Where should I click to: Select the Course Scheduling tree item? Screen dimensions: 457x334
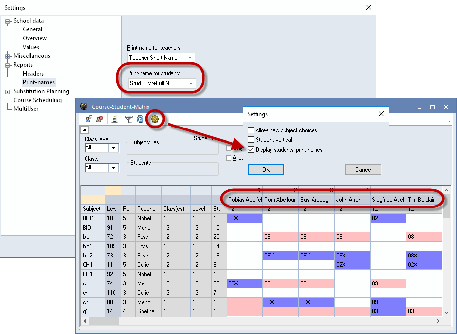37,100
